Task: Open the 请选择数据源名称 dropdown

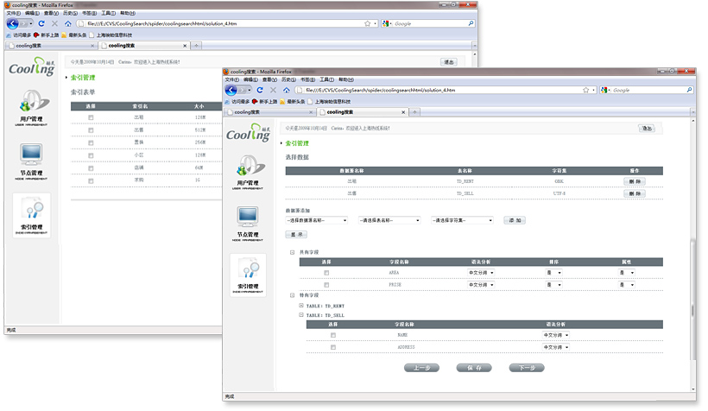Action: (x=317, y=220)
